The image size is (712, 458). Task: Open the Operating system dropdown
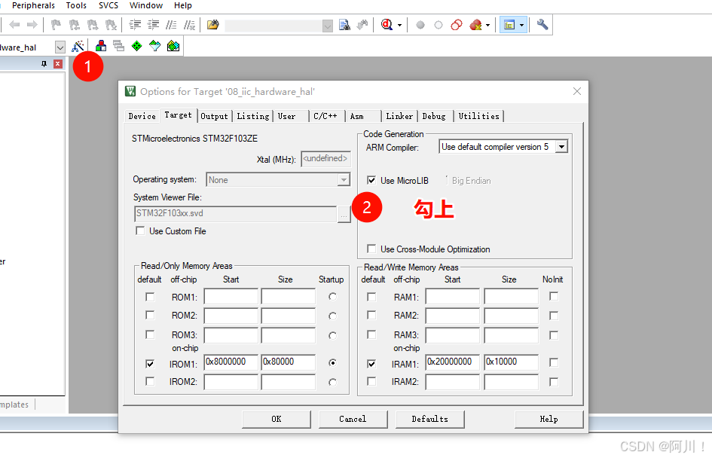tap(344, 180)
